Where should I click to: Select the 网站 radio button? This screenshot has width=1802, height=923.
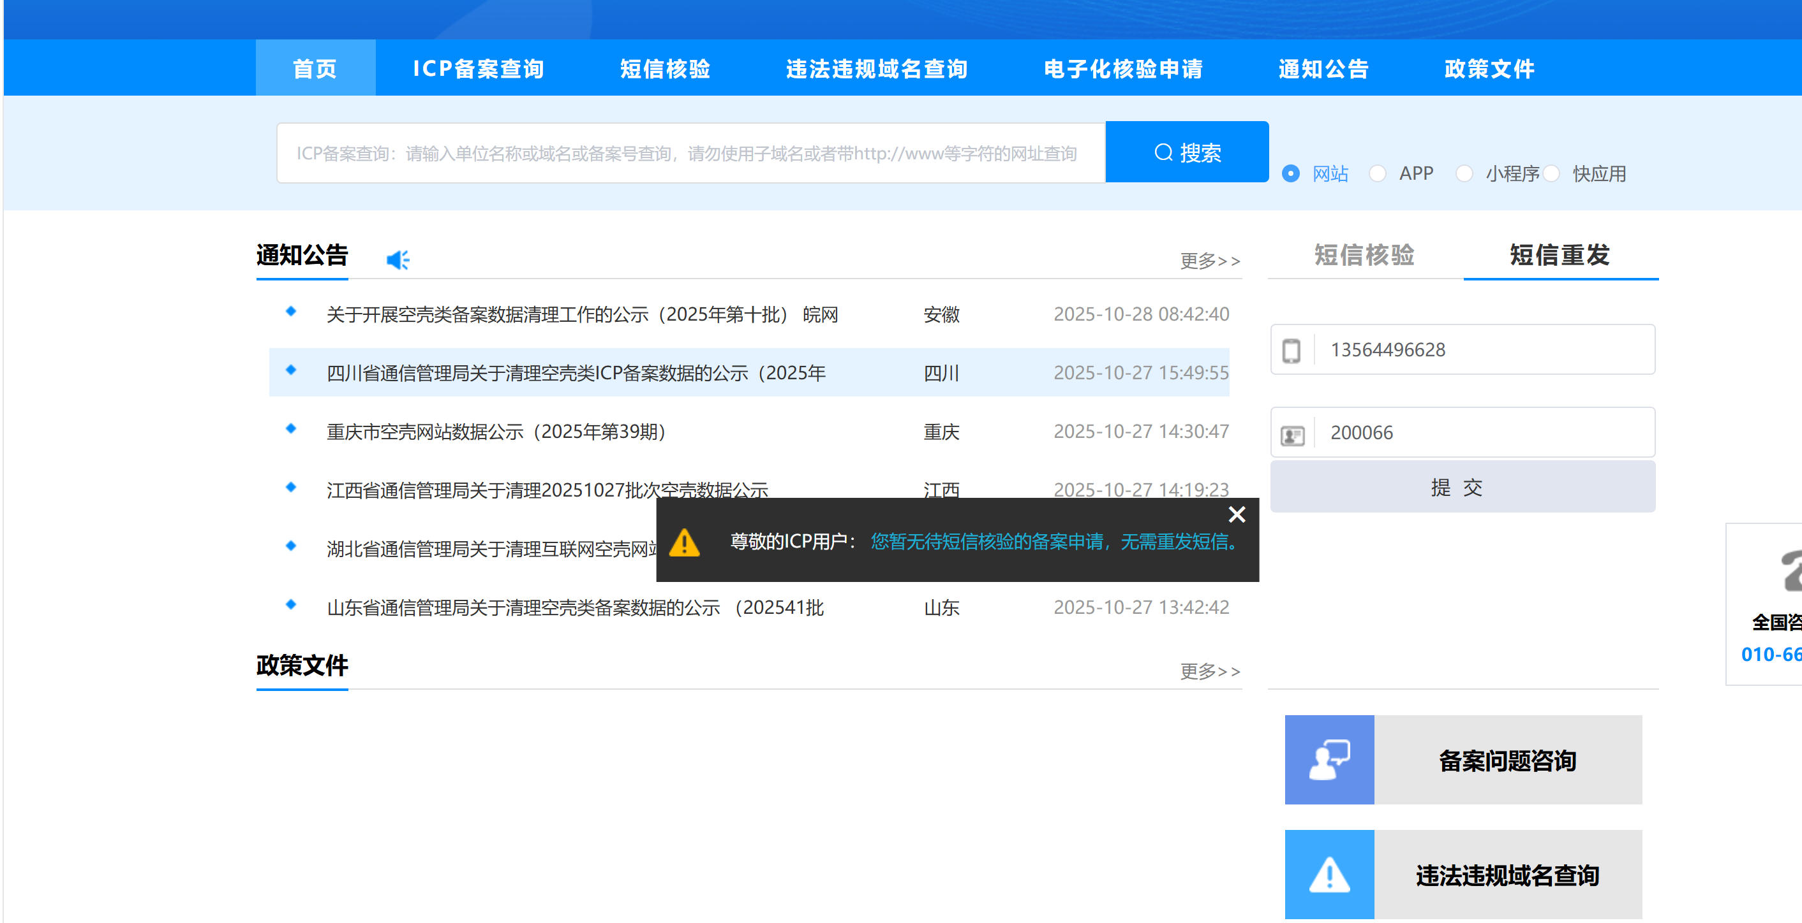point(1291,173)
